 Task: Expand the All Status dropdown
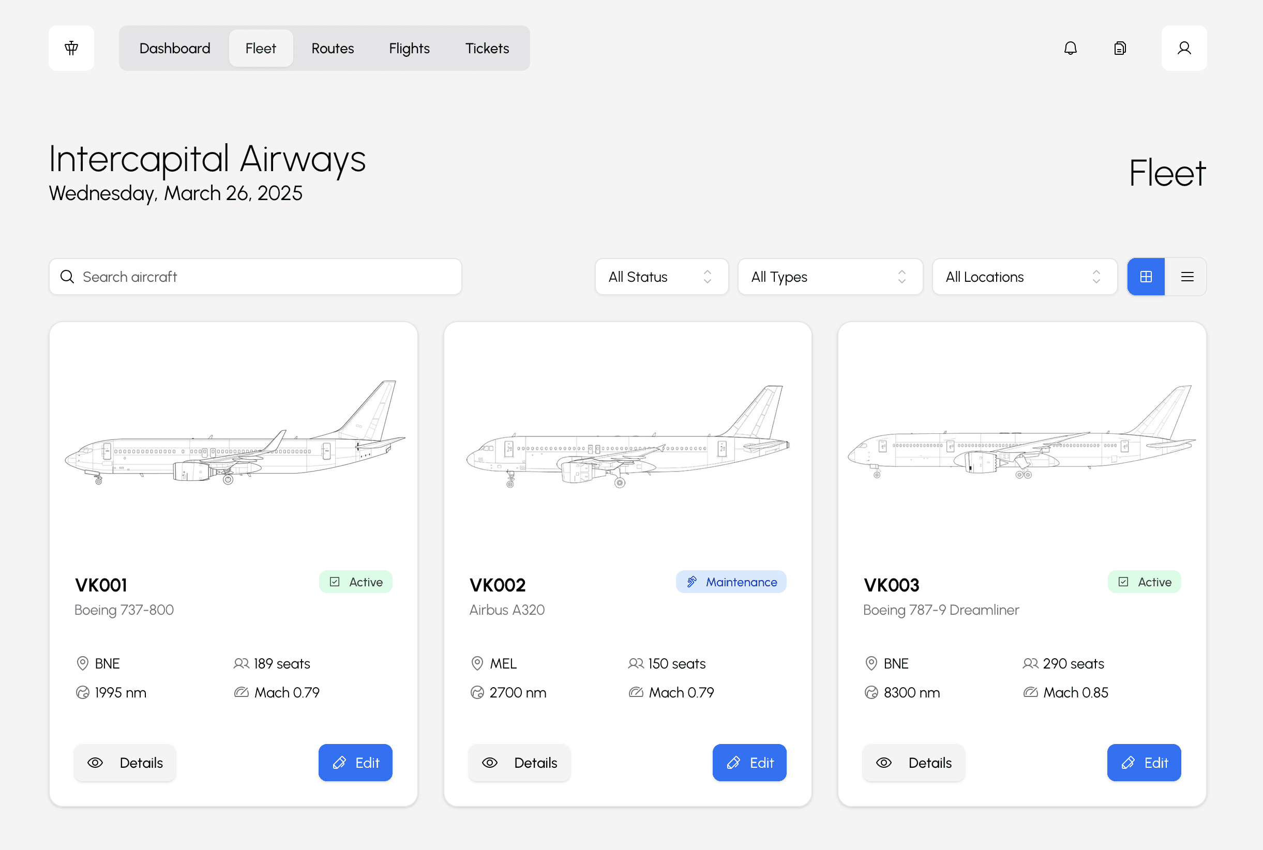coord(661,277)
